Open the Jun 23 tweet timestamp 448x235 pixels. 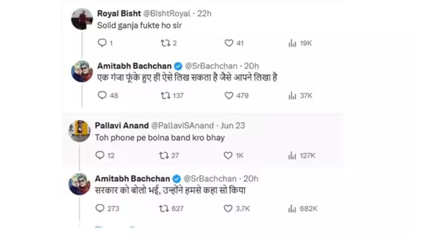233,125
